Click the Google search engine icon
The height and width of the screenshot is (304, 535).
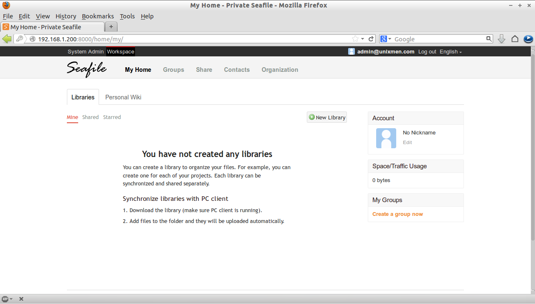pos(384,39)
